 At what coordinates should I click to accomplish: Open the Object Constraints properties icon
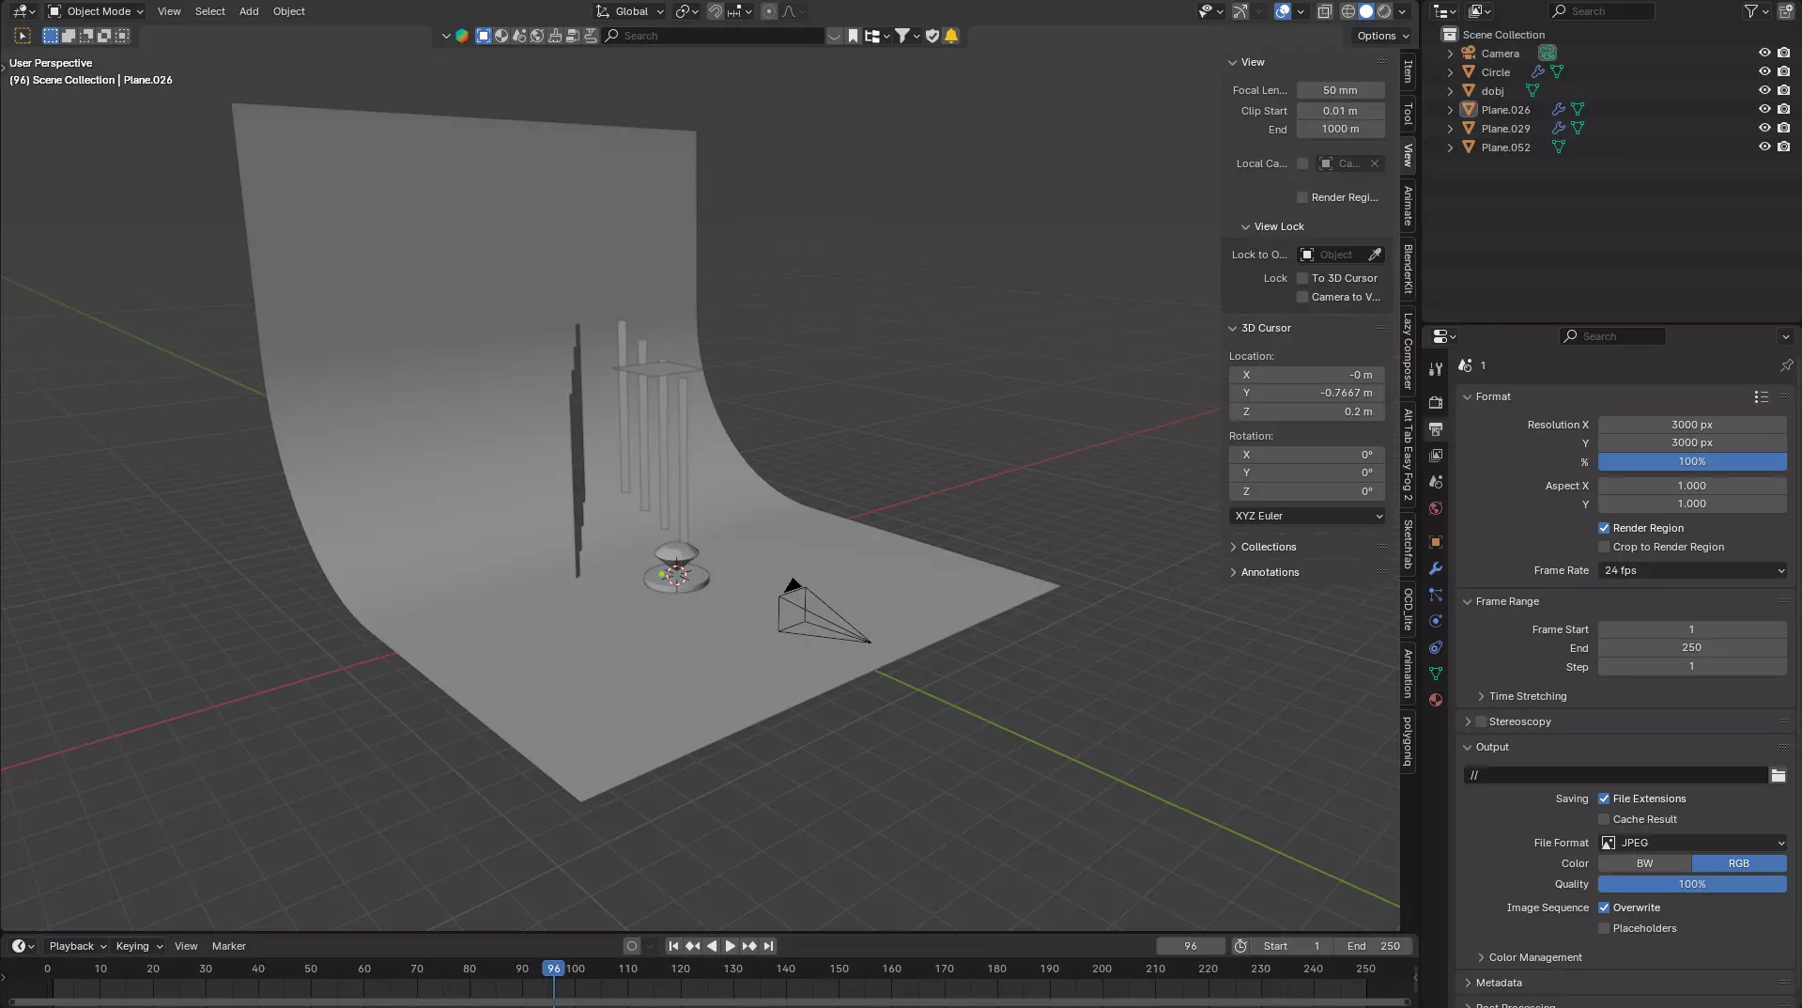[x=1435, y=647]
